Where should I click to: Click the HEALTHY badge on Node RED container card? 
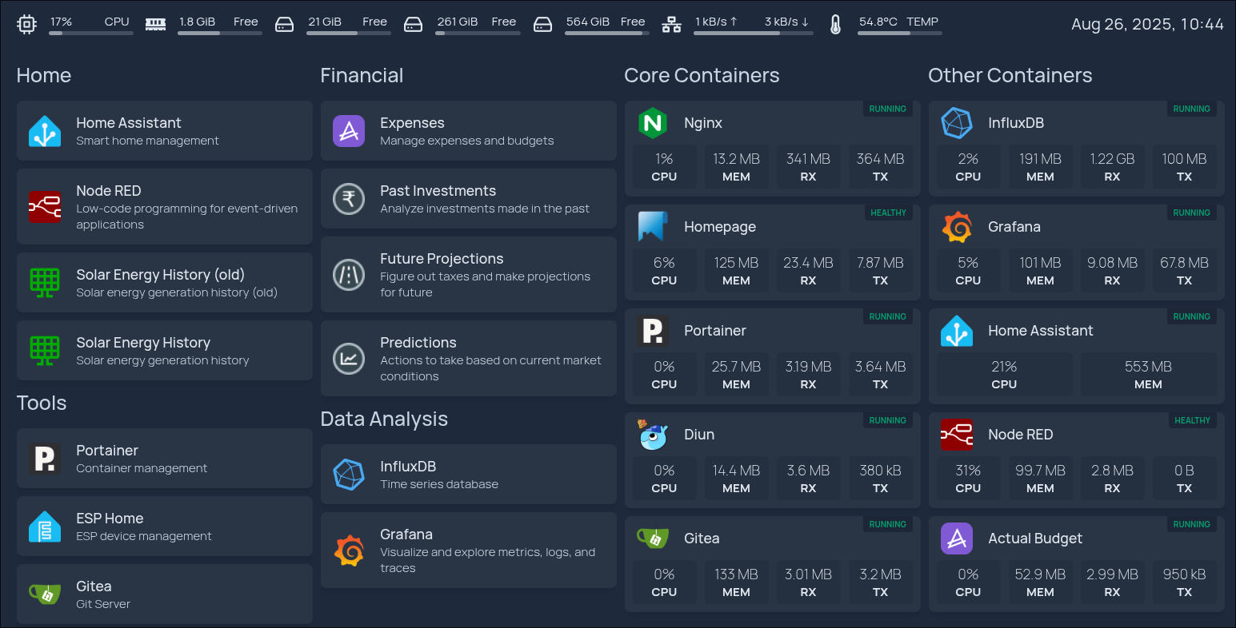1192,420
